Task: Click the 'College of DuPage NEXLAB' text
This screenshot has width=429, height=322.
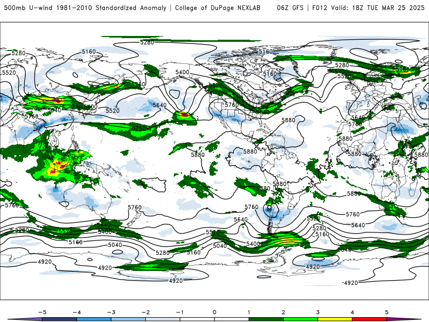Action: (218, 8)
